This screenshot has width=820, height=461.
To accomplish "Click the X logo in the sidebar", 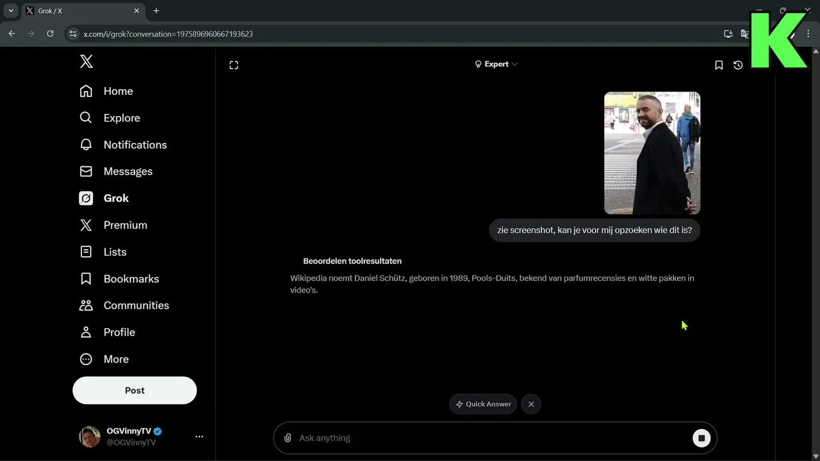I will [86, 61].
